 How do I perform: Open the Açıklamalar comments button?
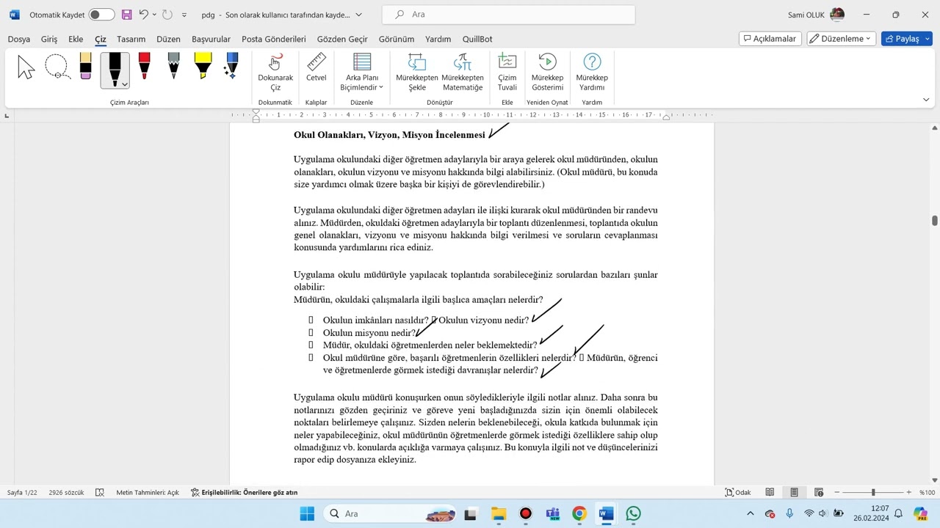pos(770,39)
